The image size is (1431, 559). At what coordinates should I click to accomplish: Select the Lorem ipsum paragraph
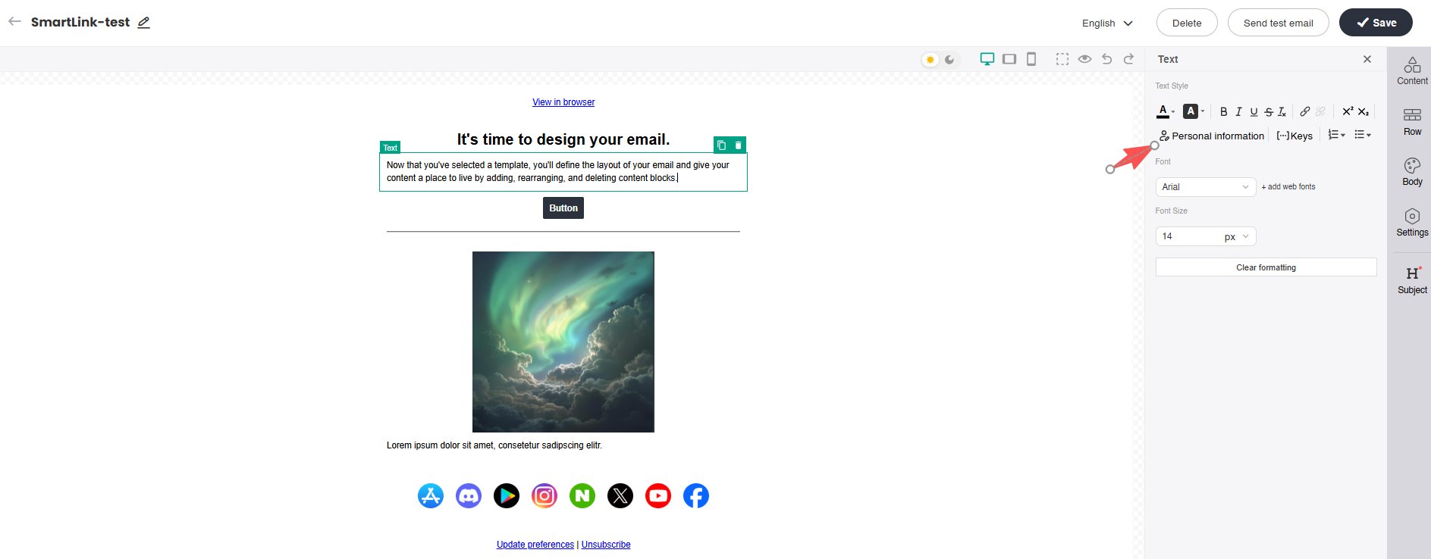click(494, 445)
